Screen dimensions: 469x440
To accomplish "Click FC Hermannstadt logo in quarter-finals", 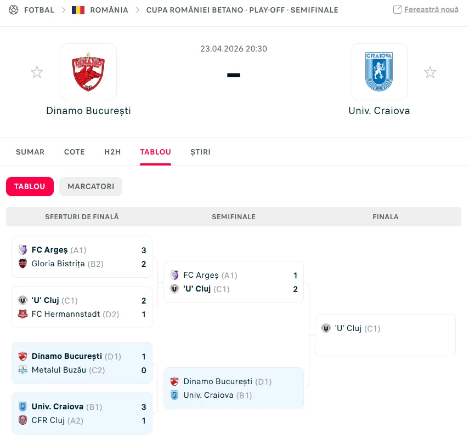I will [22, 314].
